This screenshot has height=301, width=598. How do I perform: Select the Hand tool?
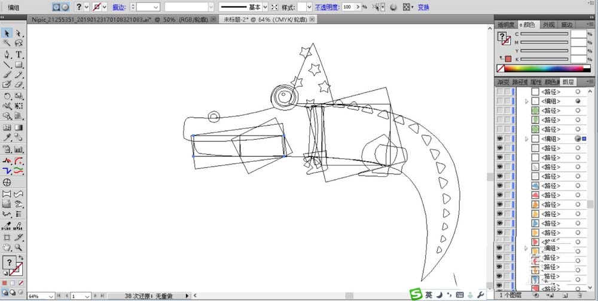coord(7,247)
